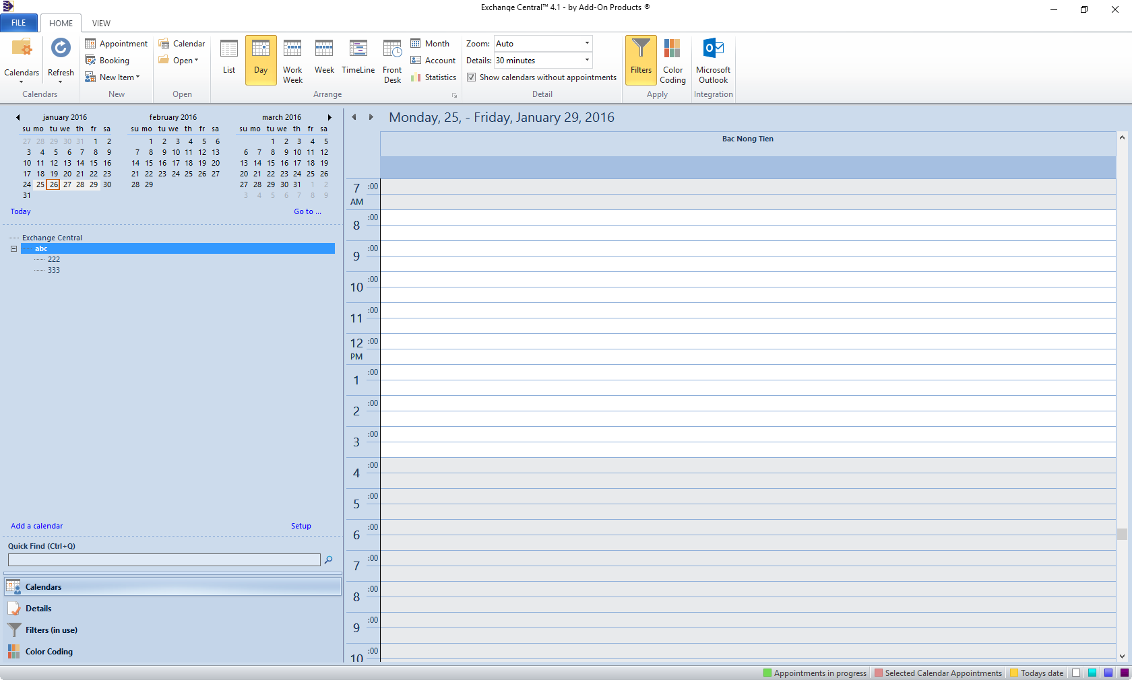
Task: Switch to Week view
Action: pyautogui.click(x=324, y=60)
